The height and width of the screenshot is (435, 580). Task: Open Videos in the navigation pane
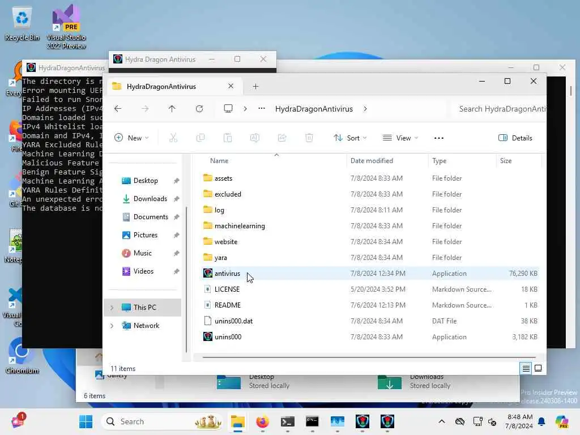click(143, 271)
